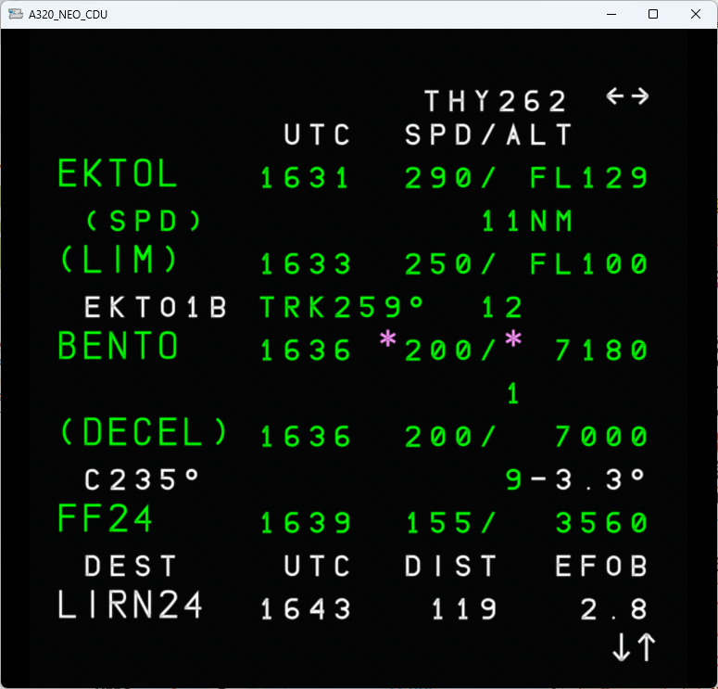
Task: Click the SPD/ALT column header
Action: 488,134
